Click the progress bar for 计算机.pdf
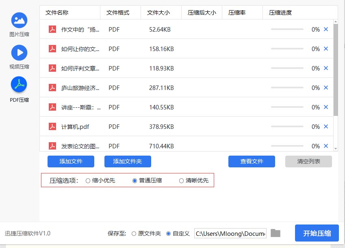This screenshot has height=248, width=345. click(287, 126)
